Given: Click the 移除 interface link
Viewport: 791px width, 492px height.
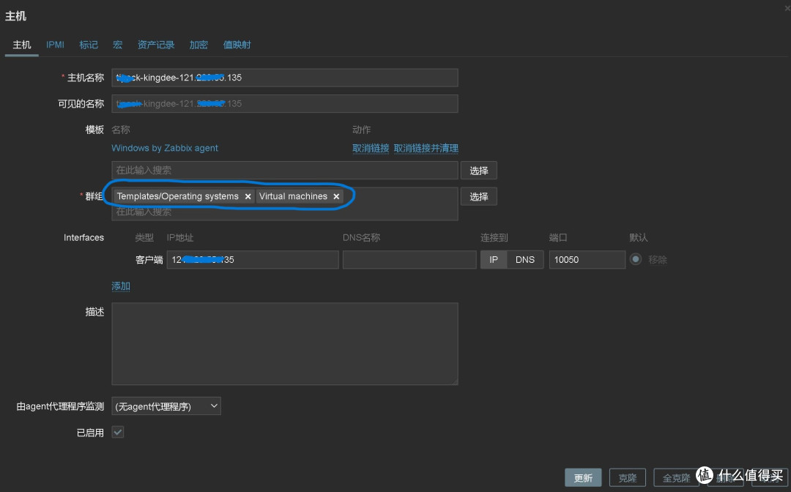Looking at the screenshot, I should pyautogui.click(x=658, y=260).
